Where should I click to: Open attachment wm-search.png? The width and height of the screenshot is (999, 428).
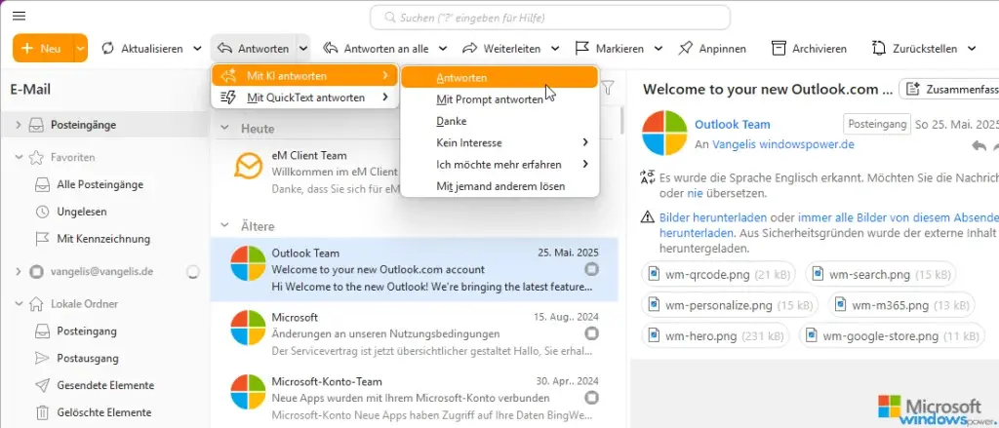click(881, 275)
